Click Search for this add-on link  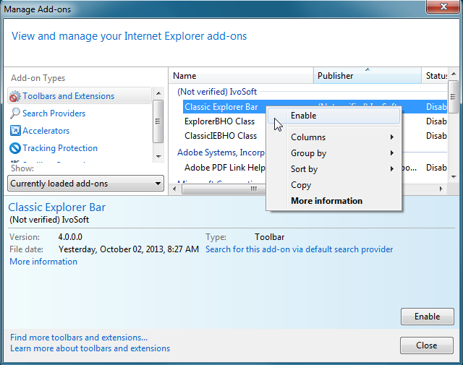(299, 249)
